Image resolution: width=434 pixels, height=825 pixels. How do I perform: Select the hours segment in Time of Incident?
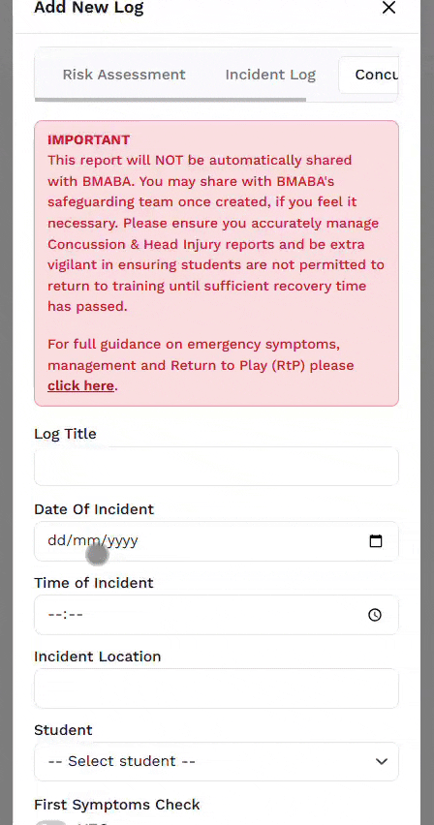coord(55,615)
